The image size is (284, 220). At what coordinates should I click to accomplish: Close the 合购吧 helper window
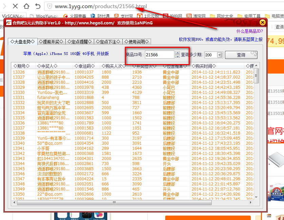(262, 23)
